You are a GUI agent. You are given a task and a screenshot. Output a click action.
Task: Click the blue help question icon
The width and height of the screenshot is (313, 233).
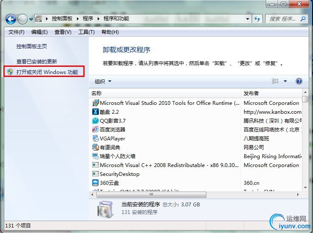coord(299,81)
